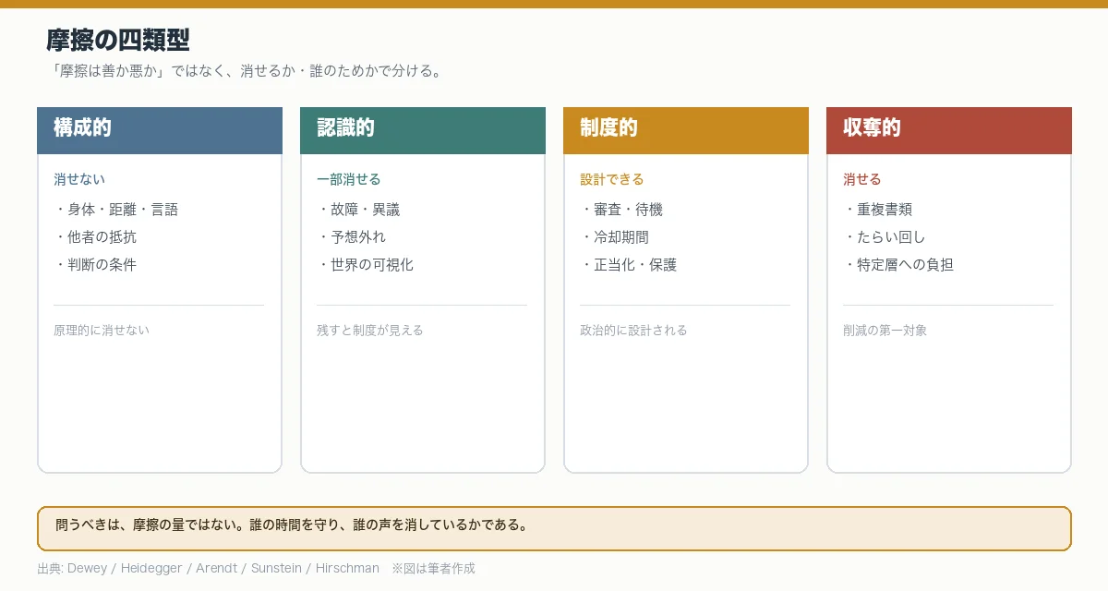
Task: Select the 認識的 card header
Action: click(x=423, y=130)
